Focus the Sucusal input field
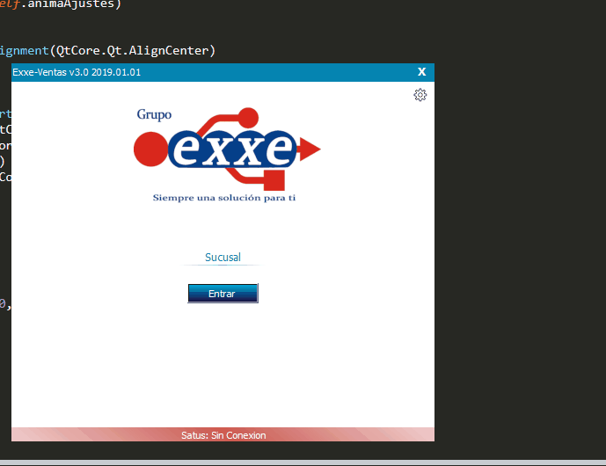Screen dimensions: 606x466 coord(223,258)
